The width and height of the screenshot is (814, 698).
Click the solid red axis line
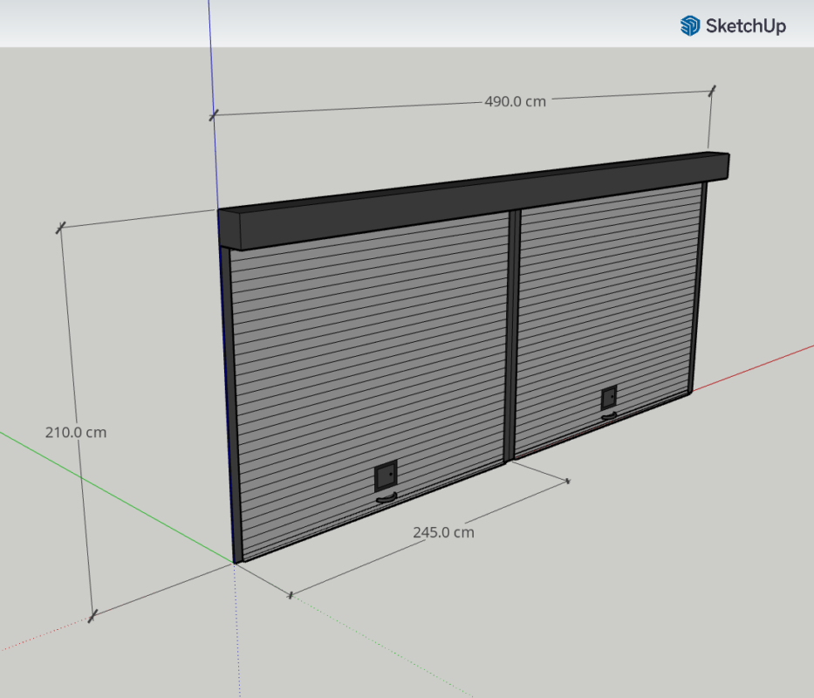point(759,365)
